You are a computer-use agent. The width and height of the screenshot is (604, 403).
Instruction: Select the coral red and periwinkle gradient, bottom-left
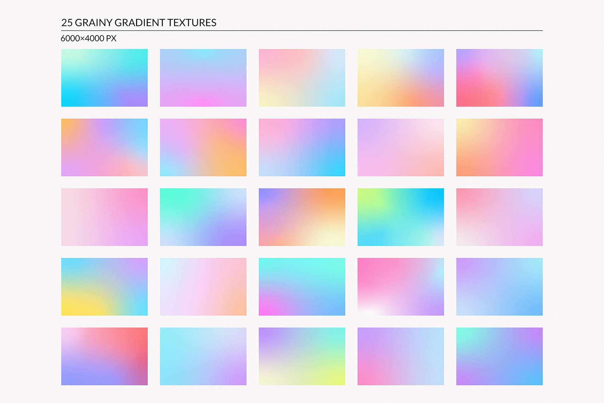(104, 356)
